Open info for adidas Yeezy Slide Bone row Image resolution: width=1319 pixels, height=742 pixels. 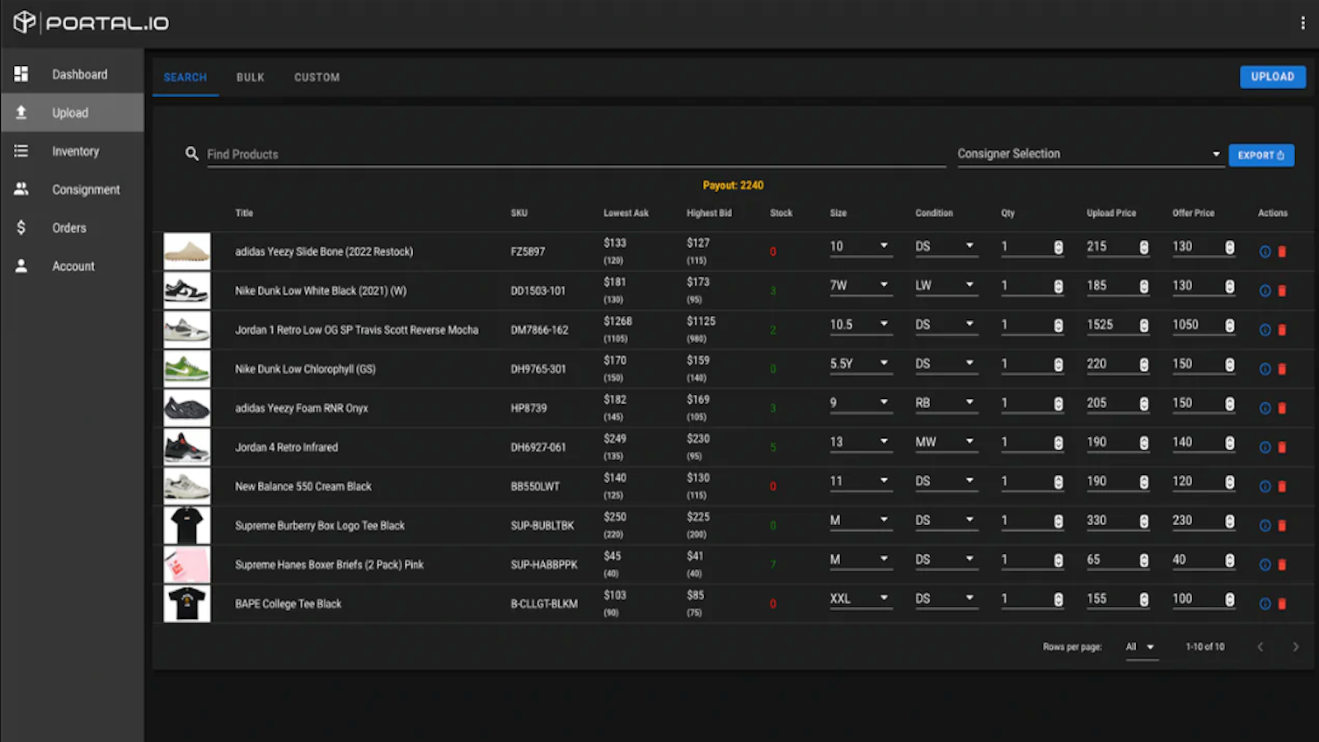click(x=1265, y=251)
